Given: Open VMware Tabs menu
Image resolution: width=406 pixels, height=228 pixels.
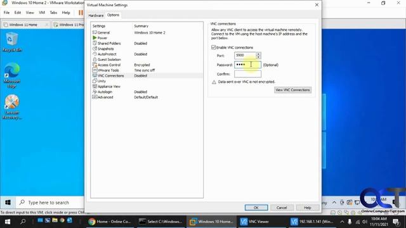Looking at the screenshot, I should click(53, 13).
